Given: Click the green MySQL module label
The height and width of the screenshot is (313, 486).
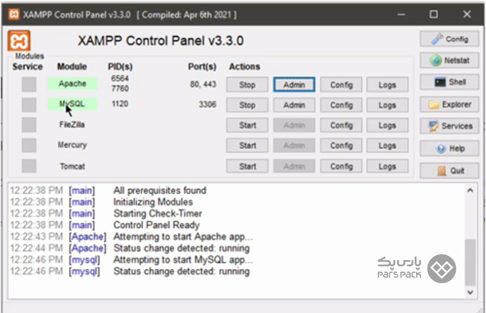Looking at the screenshot, I should (x=72, y=104).
